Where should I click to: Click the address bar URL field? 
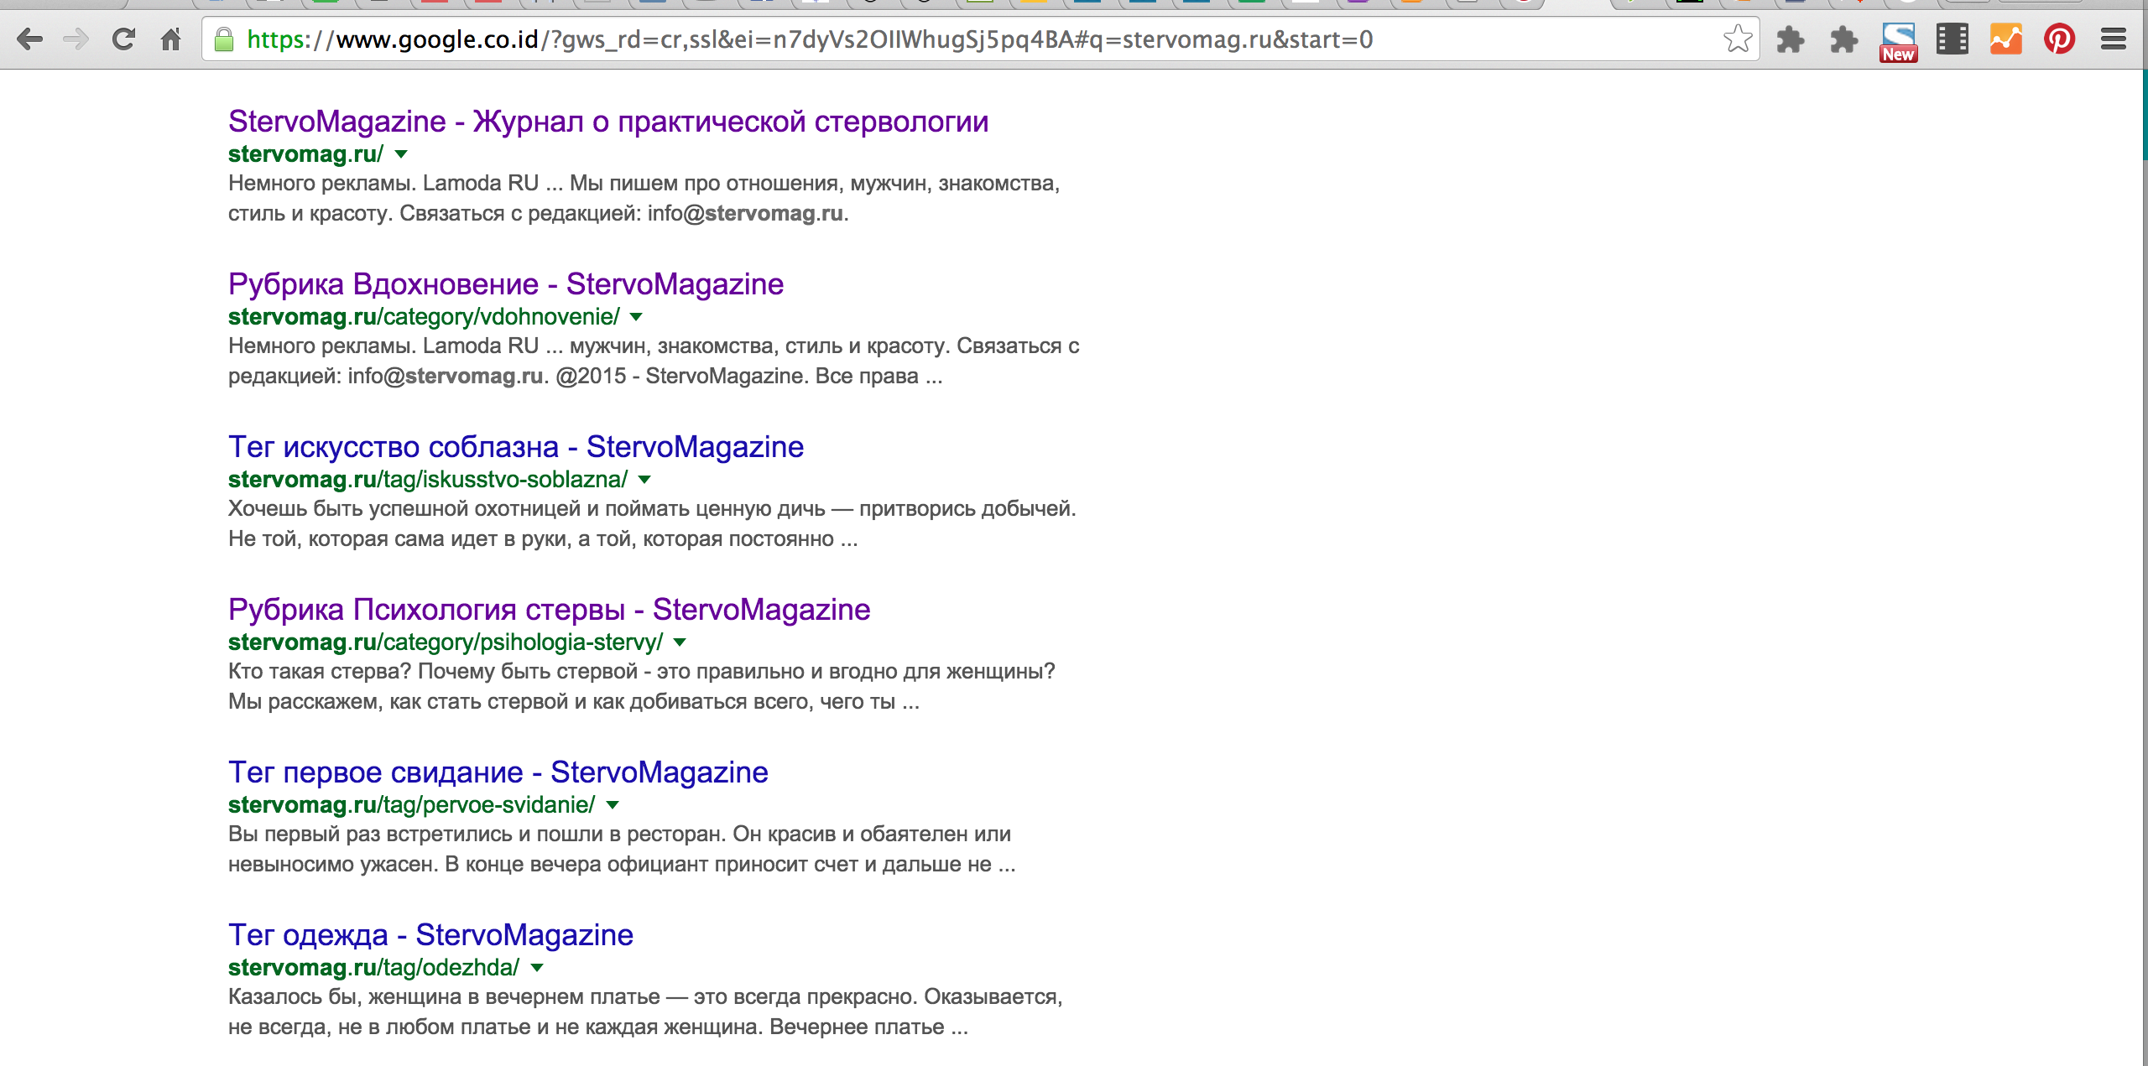pyautogui.click(x=923, y=39)
